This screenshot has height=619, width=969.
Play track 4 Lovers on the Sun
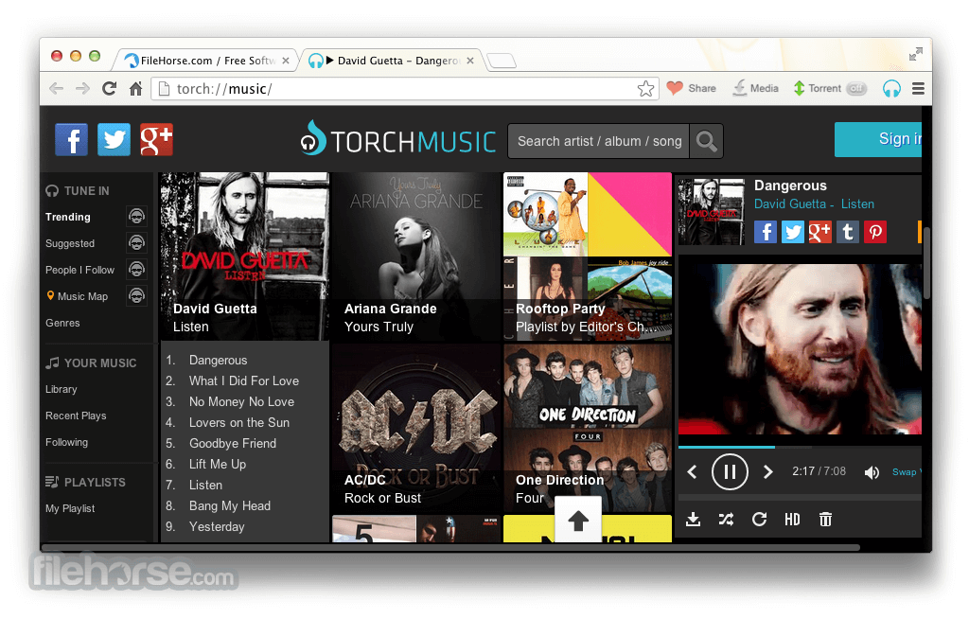239,422
